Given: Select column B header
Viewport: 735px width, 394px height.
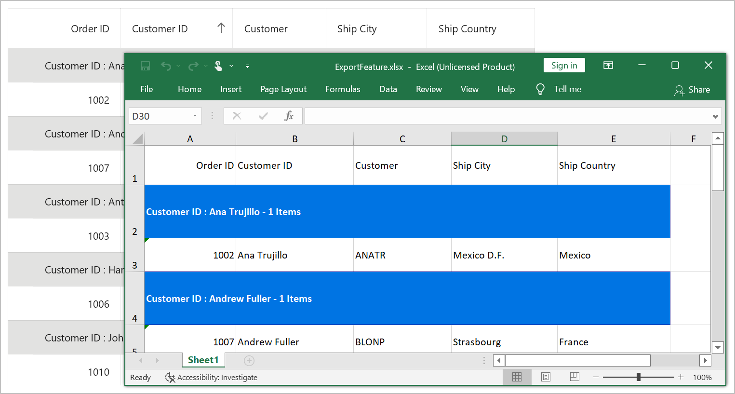Looking at the screenshot, I should (294, 139).
